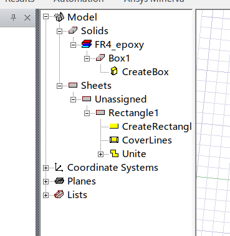
Task: Select the Lists label
Action: [77, 194]
